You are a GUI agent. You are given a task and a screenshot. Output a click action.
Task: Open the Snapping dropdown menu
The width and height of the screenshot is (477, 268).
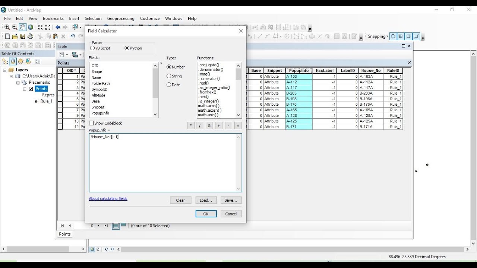[378, 36]
